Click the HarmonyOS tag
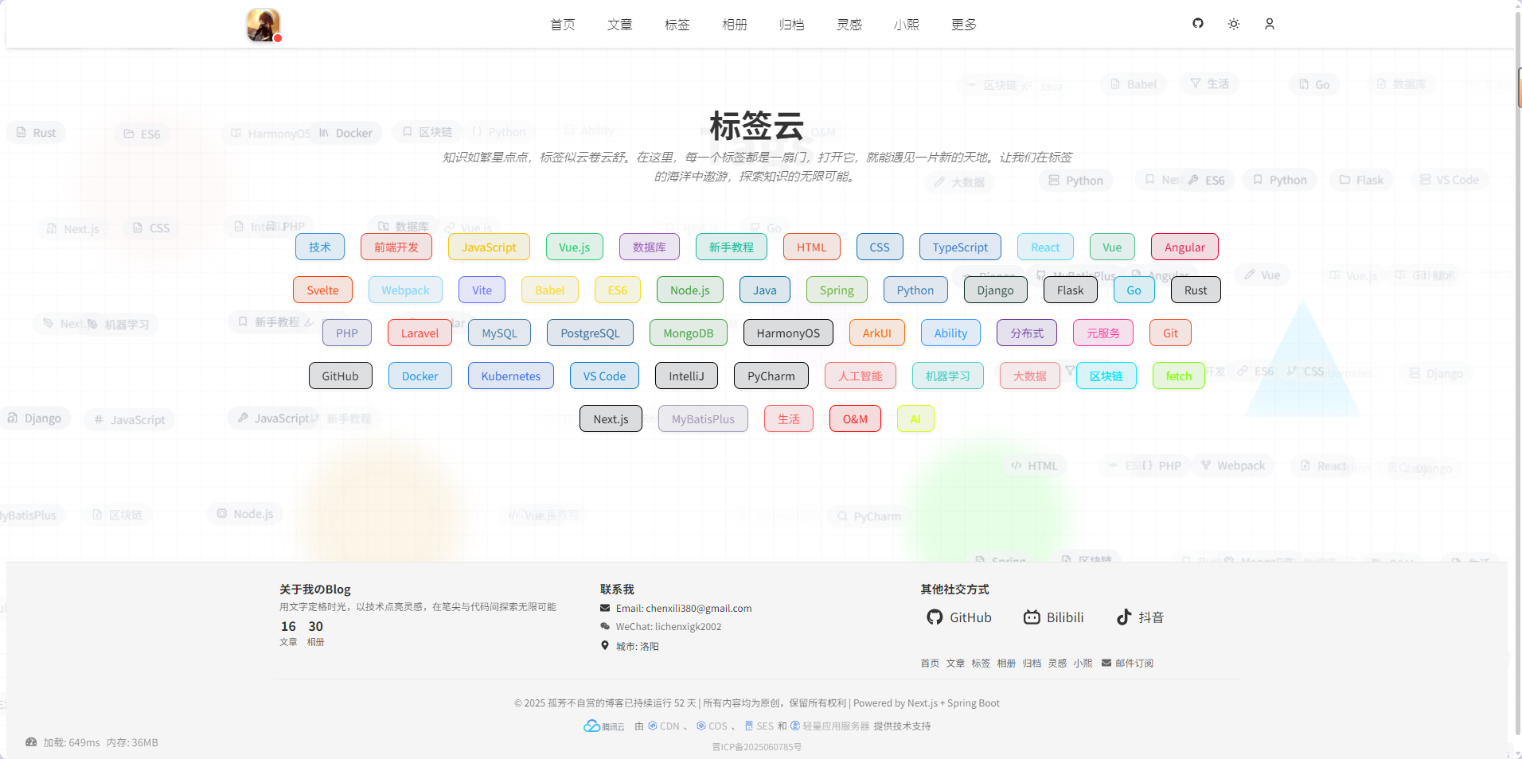1522x759 pixels. (787, 333)
